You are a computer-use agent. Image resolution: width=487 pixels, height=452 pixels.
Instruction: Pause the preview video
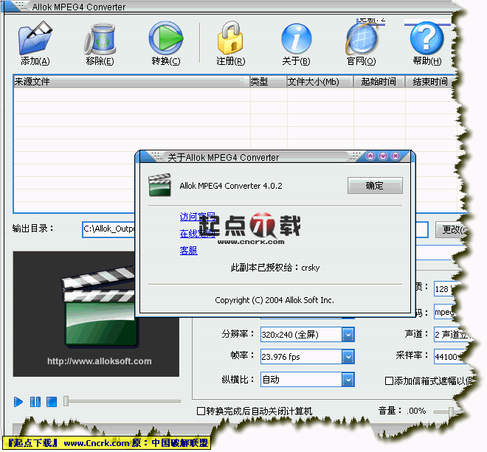point(35,402)
